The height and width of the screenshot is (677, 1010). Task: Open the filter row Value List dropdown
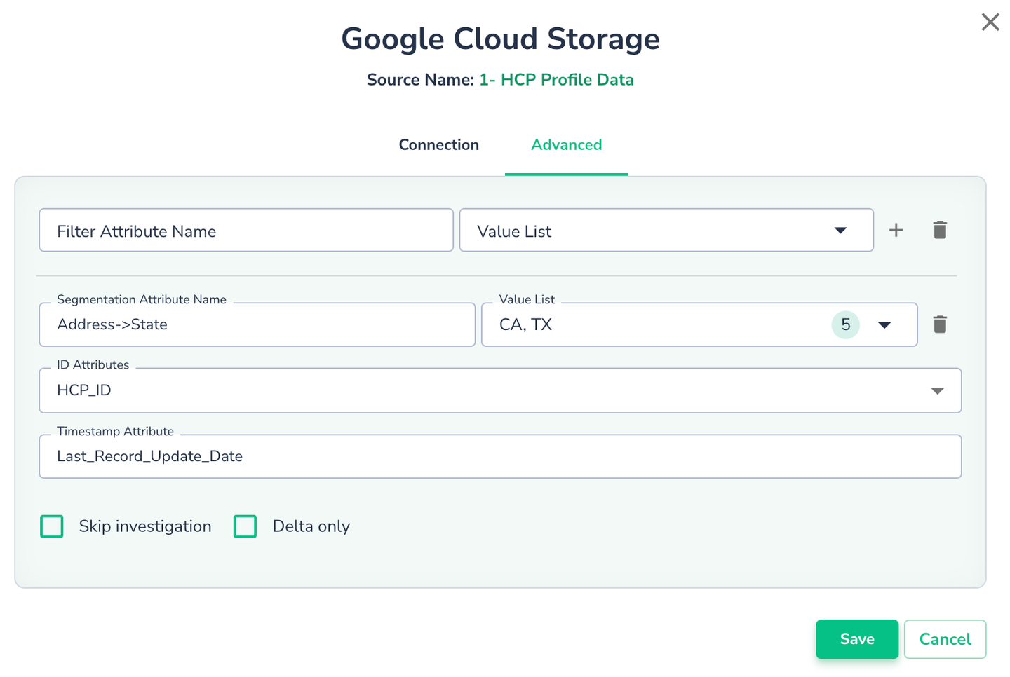pos(665,231)
